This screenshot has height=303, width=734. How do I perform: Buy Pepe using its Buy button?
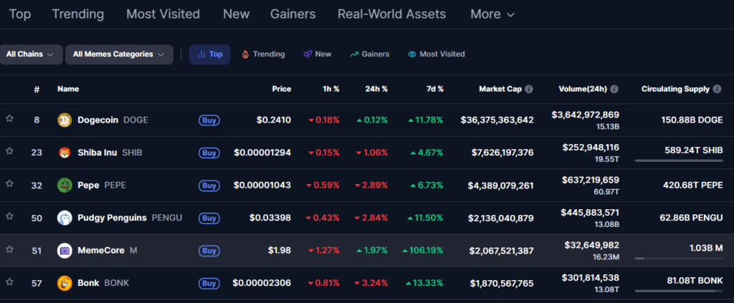click(209, 185)
